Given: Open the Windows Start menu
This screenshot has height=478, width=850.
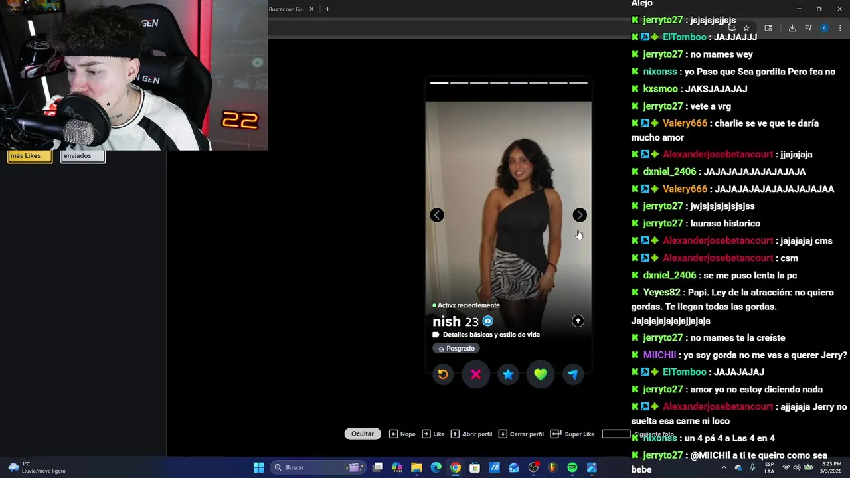Looking at the screenshot, I should (258, 467).
